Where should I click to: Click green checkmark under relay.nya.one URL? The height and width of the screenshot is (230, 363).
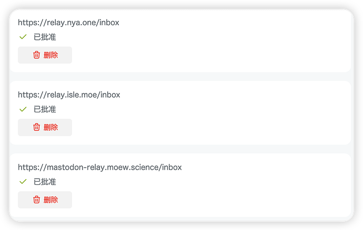tap(23, 37)
